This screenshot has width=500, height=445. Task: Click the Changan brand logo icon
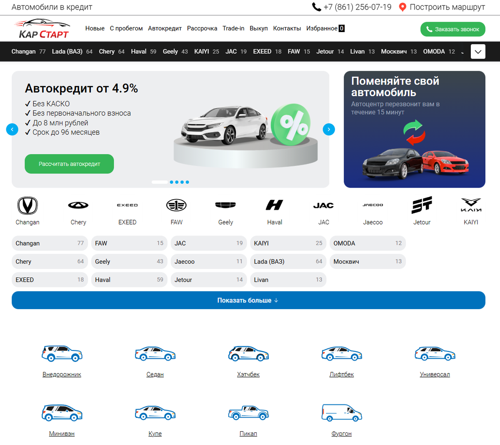(27, 205)
